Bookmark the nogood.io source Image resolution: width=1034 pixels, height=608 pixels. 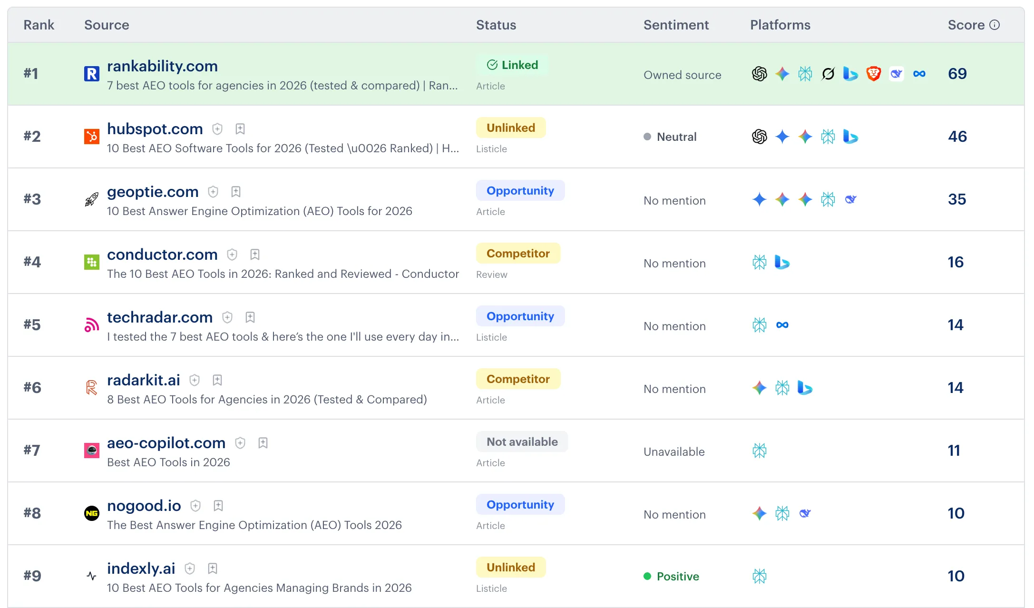tap(218, 506)
